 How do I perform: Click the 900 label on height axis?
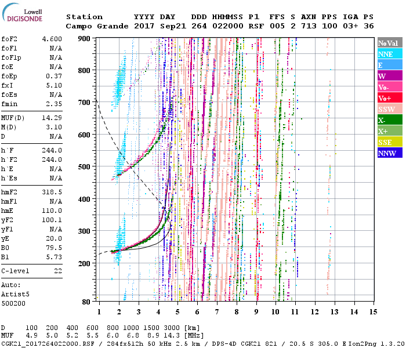85,38
